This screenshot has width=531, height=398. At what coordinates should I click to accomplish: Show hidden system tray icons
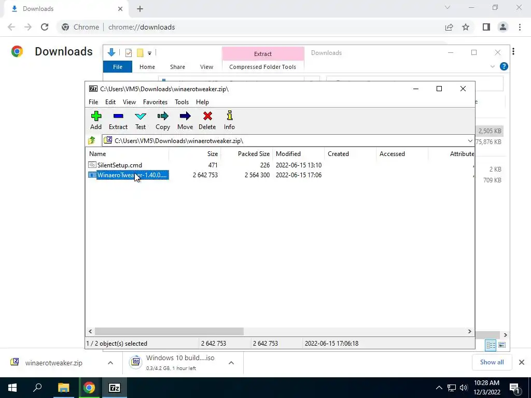(439, 388)
